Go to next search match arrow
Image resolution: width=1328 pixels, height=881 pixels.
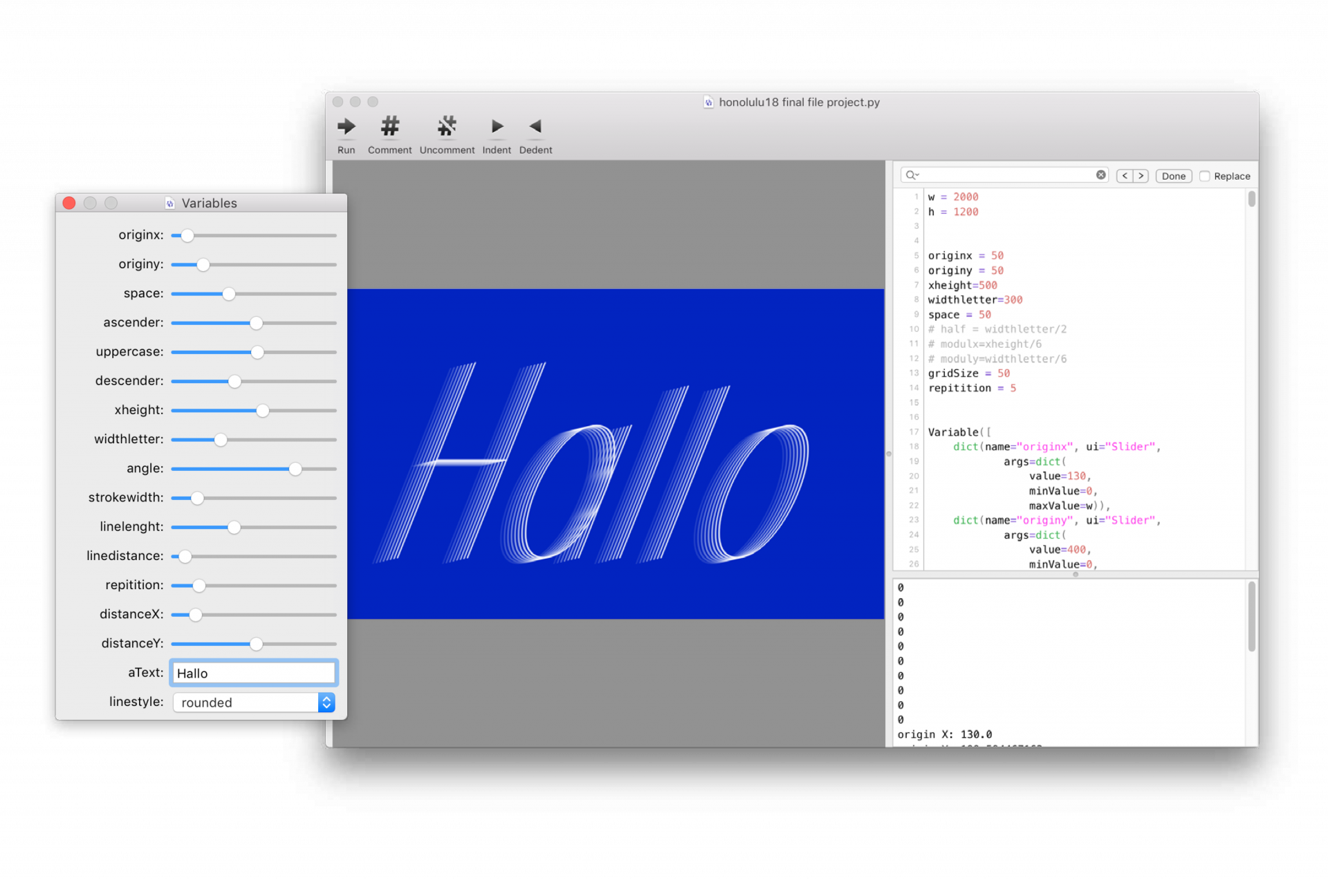click(1141, 176)
